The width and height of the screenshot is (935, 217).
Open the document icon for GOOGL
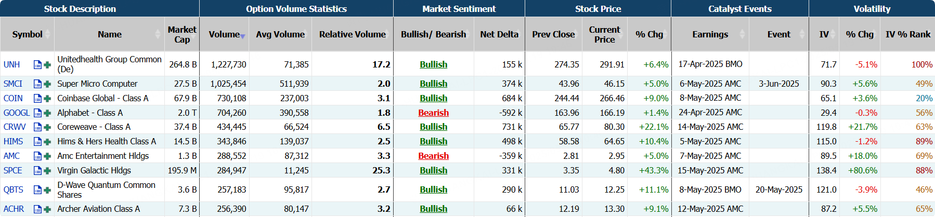click(x=37, y=113)
